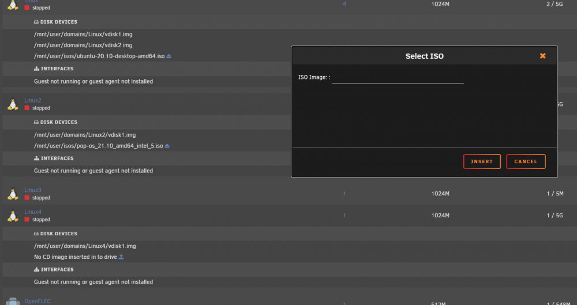Open the Linux3 VM name link
Screen dimensions: 577x305
tap(33, 190)
